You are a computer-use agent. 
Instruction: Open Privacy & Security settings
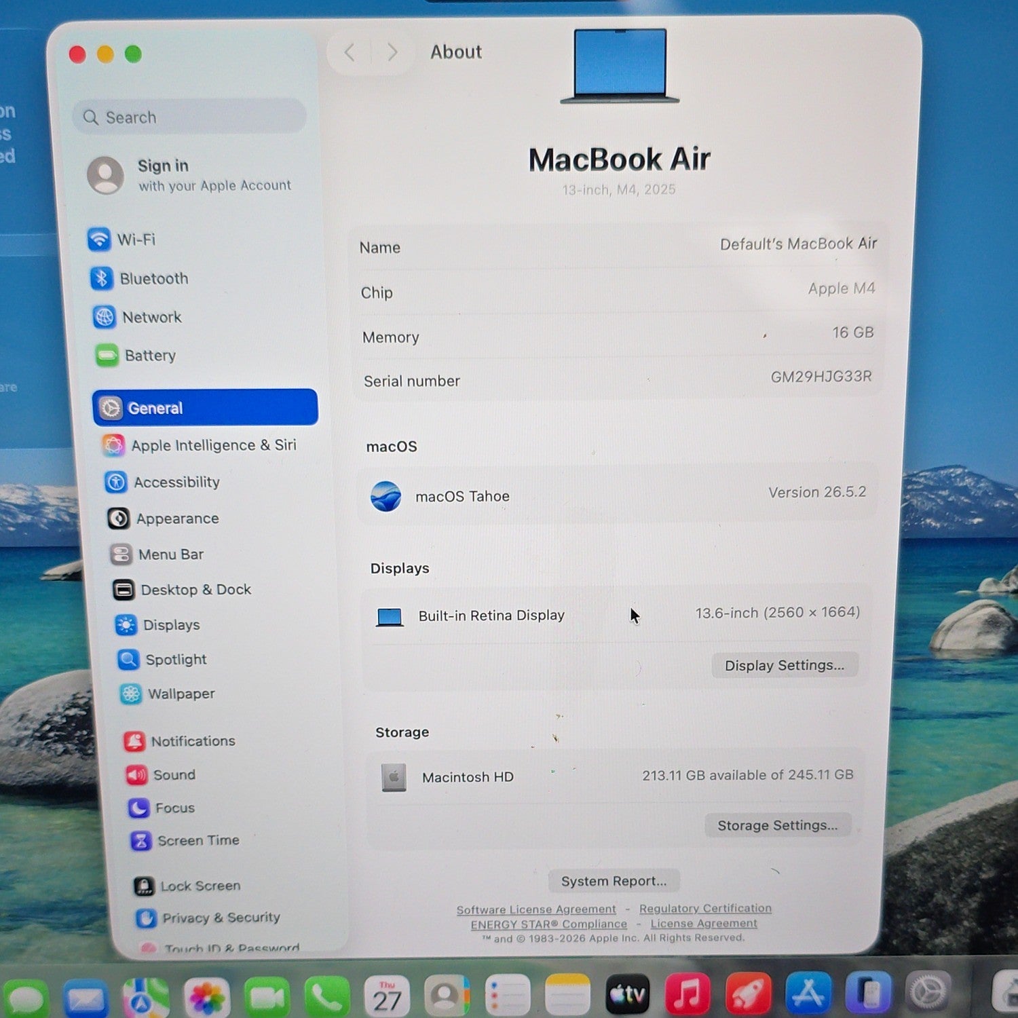click(208, 918)
